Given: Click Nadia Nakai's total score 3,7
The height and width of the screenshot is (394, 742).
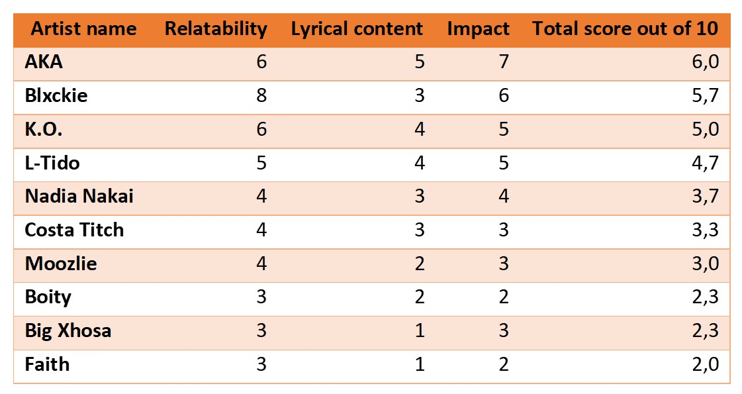Looking at the screenshot, I should [705, 197].
